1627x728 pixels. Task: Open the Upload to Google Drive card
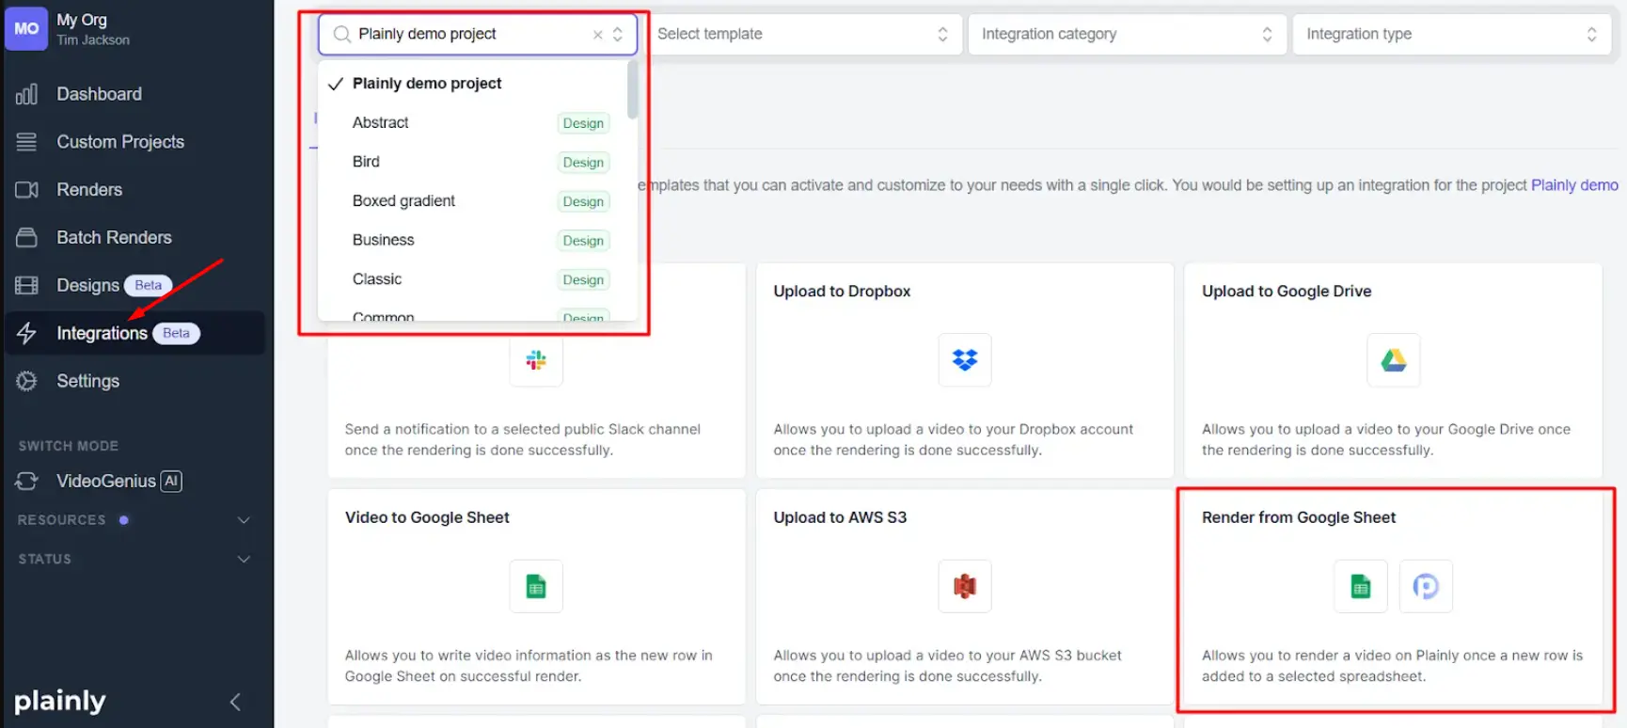1393,371
